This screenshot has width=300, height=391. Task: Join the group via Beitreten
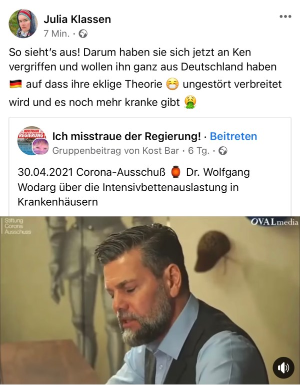point(233,136)
